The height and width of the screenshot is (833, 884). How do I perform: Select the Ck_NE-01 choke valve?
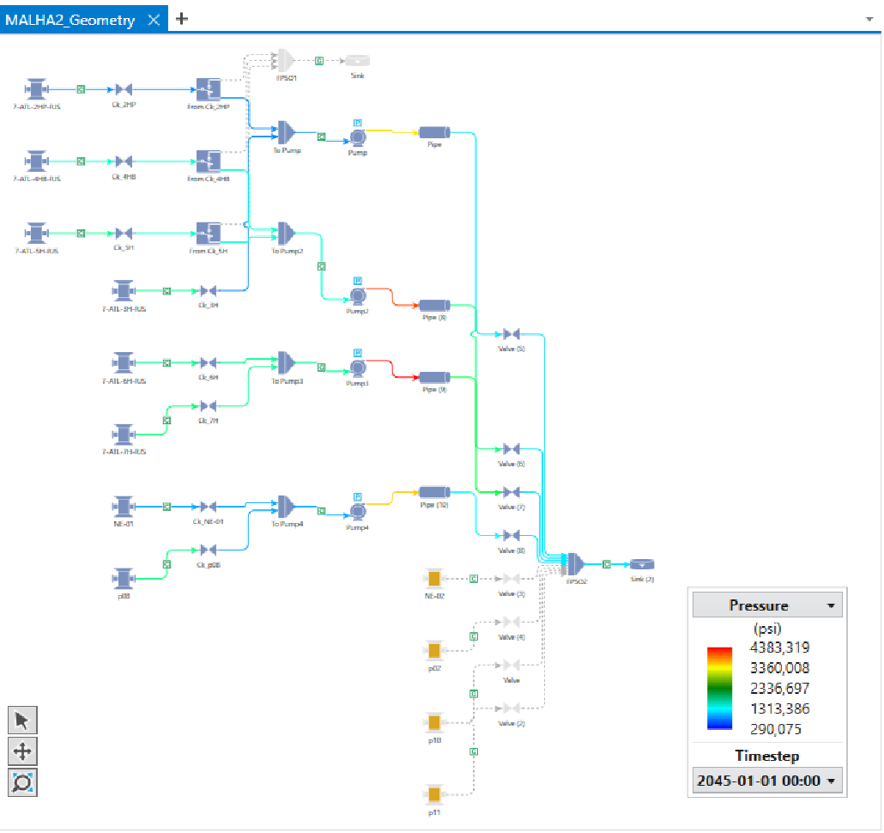208,507
